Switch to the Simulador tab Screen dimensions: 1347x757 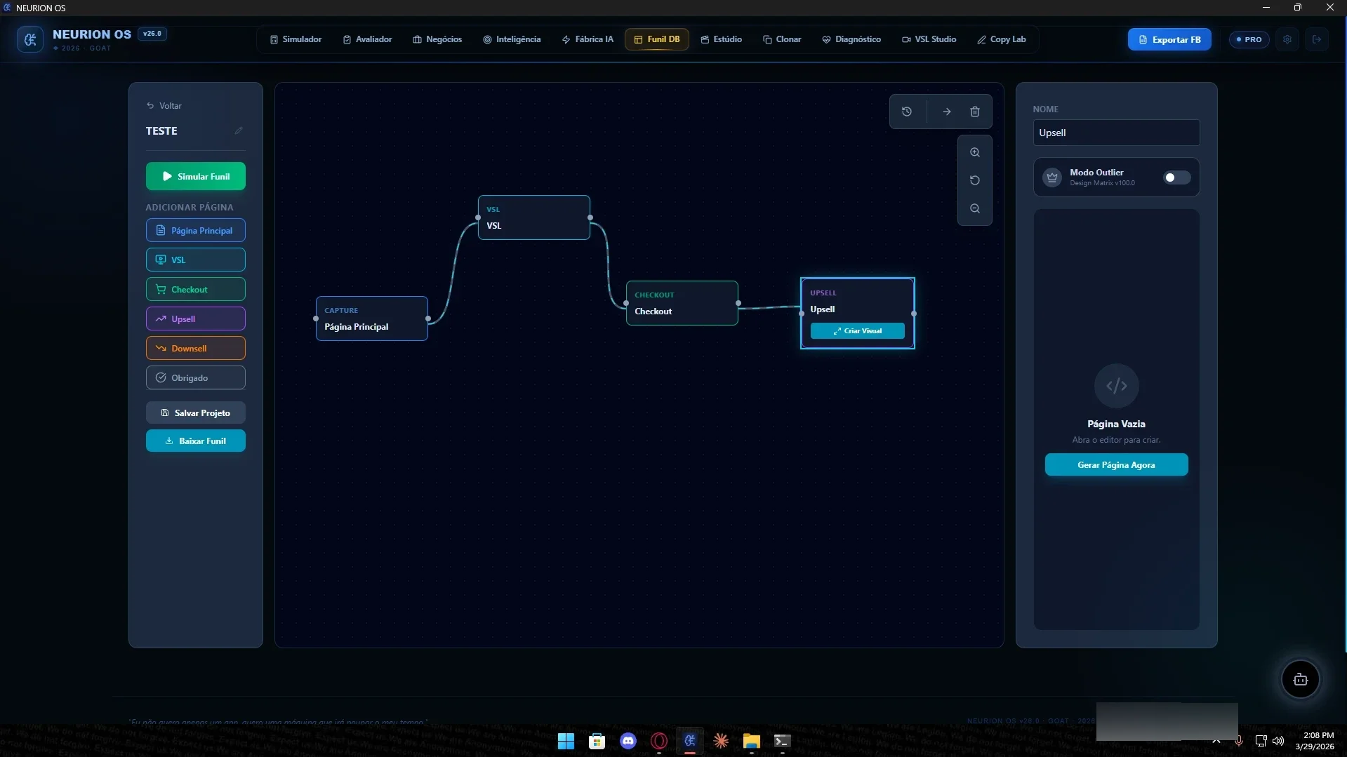coord(296,39)
